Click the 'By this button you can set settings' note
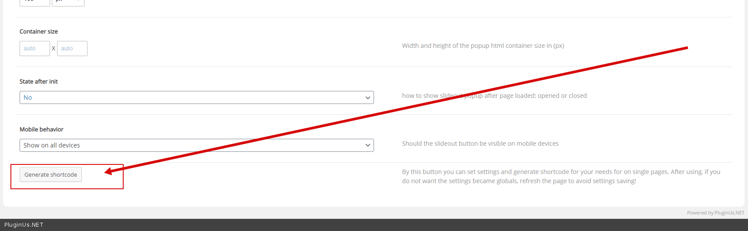The height and width of the screenshot is (231, 748). [561, 176]
